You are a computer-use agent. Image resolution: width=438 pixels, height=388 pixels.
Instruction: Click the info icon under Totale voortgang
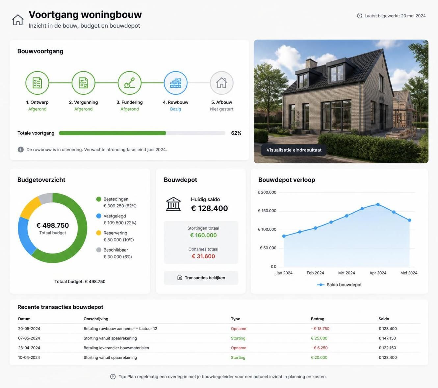(21, 149)
